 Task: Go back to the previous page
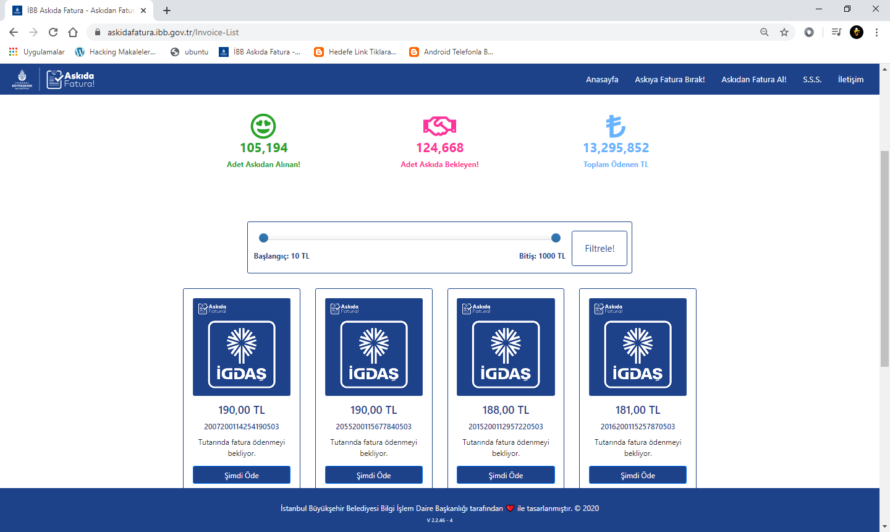coord(14,32)
